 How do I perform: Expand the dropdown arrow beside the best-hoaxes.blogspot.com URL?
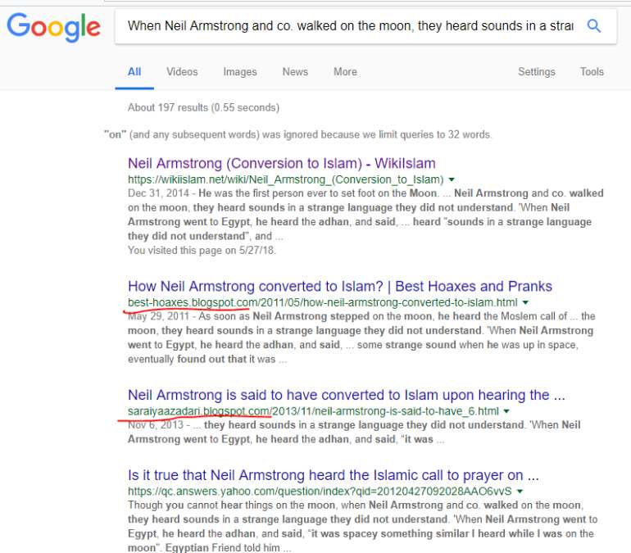(525, 302)
